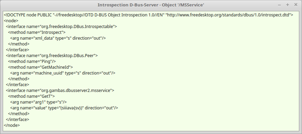Maximize the Introspection window

coord(288,5)
